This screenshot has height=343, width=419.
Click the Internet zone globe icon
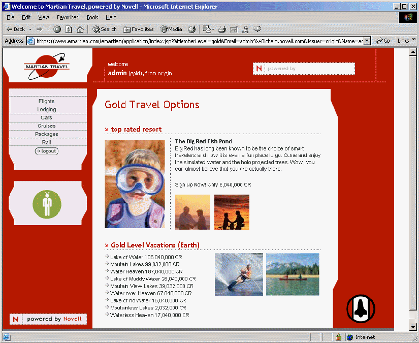(x=350, y=337)
